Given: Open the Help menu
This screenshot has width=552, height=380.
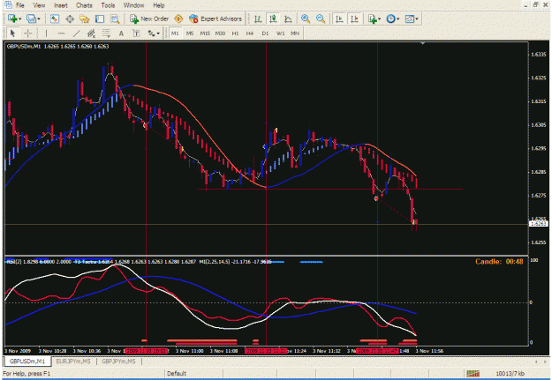Looking at the screenshot, I should click(x=159, y=5).
